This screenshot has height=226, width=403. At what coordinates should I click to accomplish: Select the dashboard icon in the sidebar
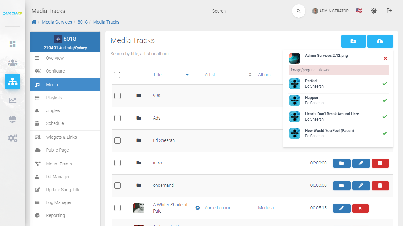coord(13,44)
